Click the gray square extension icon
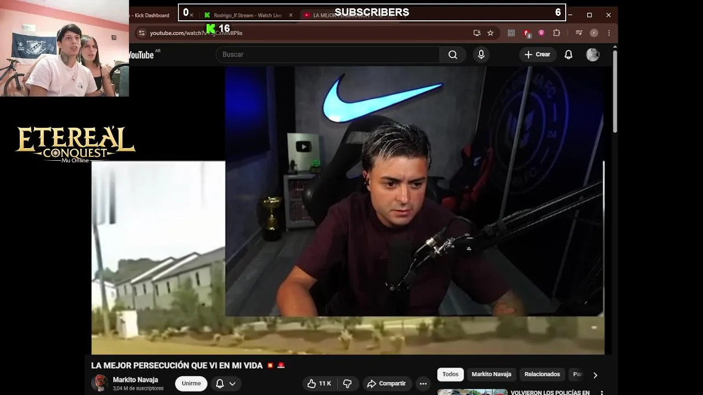This screenshot has width=703, height=395. coord(511,33)
